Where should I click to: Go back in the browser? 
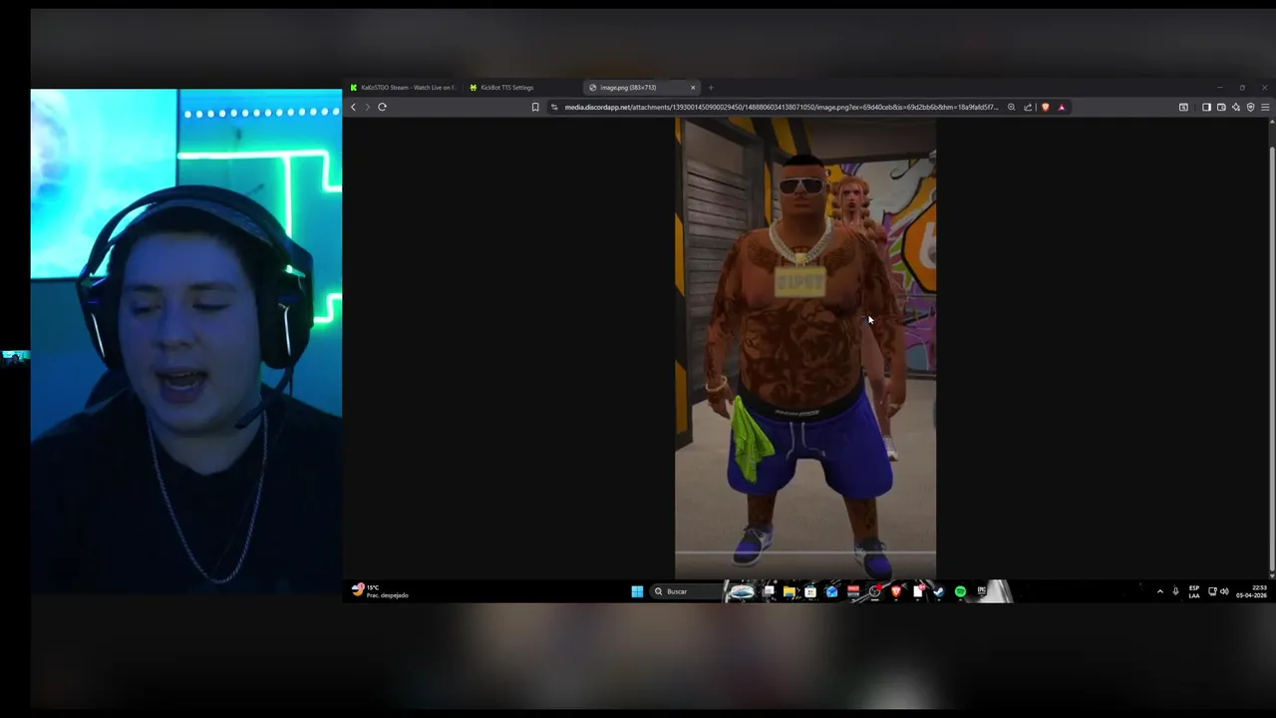click(x=353, y=107)
